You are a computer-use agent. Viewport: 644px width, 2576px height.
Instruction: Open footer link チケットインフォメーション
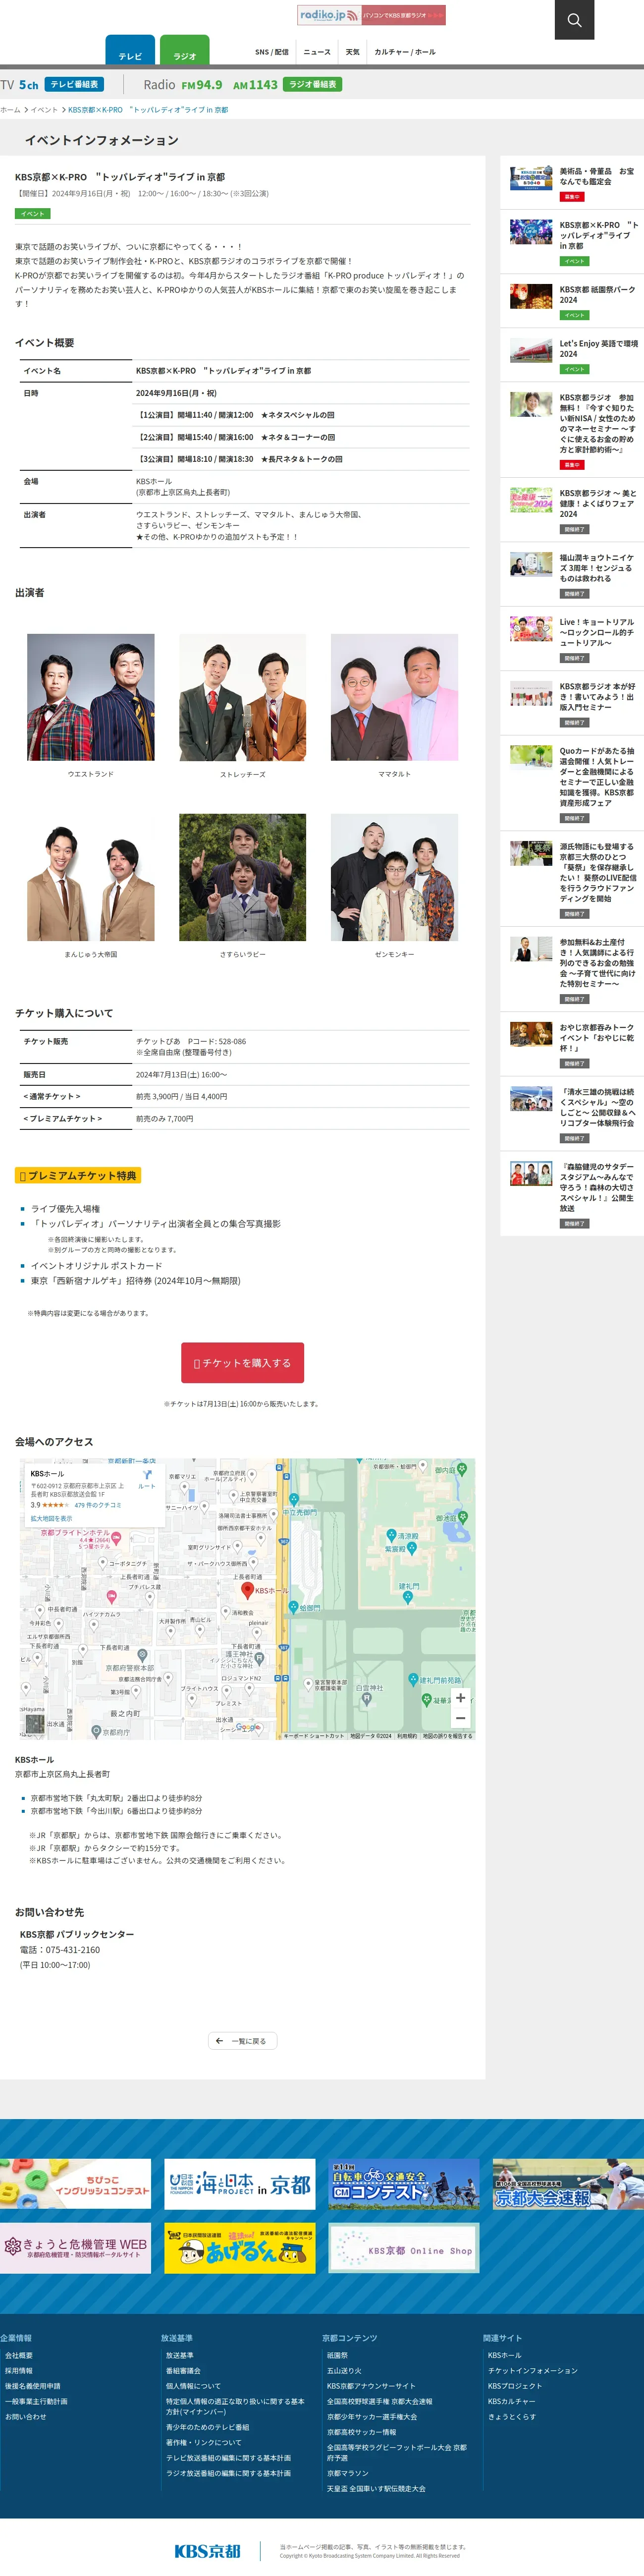coord(533,2370)
